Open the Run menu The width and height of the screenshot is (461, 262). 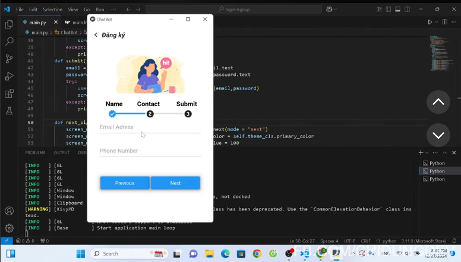point(100,9)
